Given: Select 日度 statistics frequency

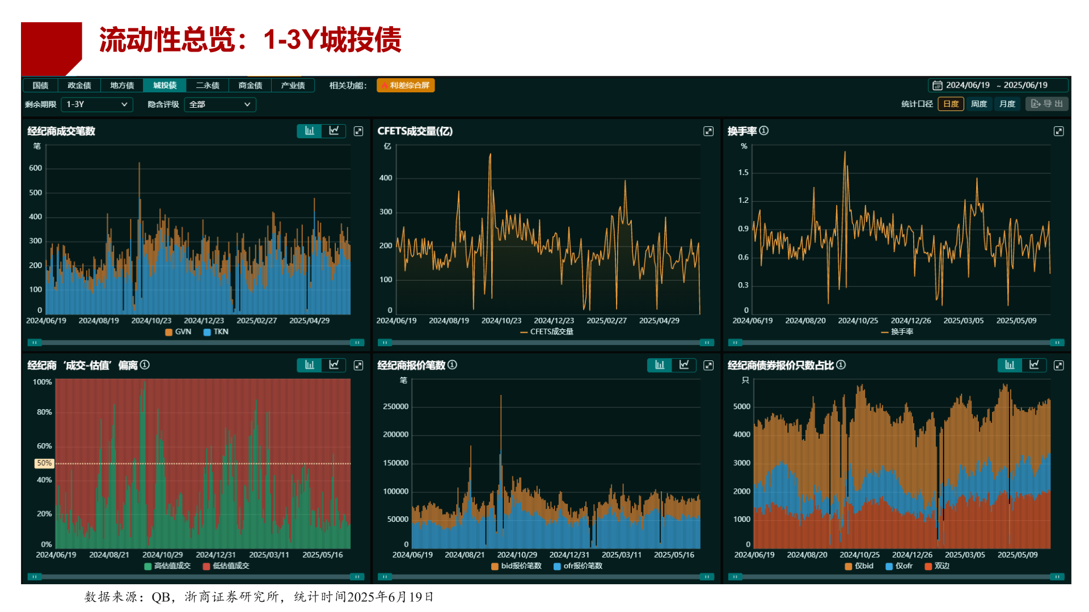Looking at the screenshot, I should tap(951, 104).
